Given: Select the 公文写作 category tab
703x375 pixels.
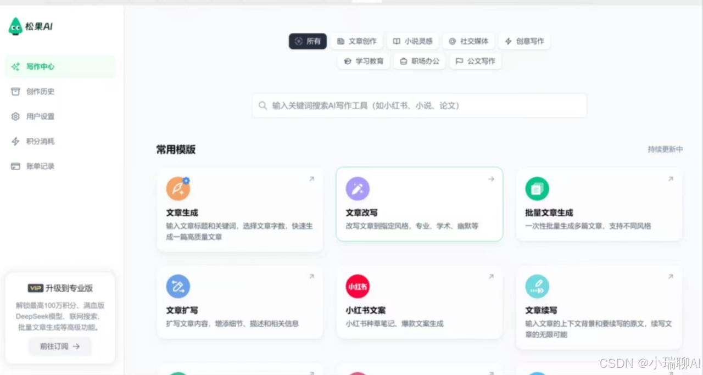Looking at the screenshot, I should [x=476, y=61].
